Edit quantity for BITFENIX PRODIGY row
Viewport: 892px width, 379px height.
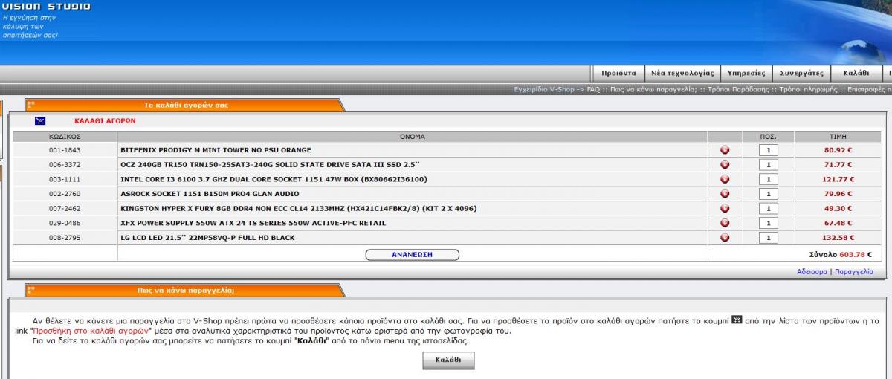[x=768, y=150]
